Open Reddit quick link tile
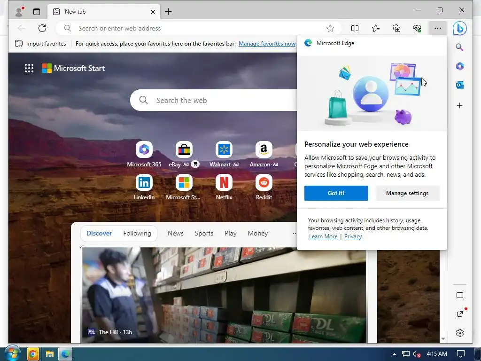This screenshot has height=361, width=481. pos(264,187)
